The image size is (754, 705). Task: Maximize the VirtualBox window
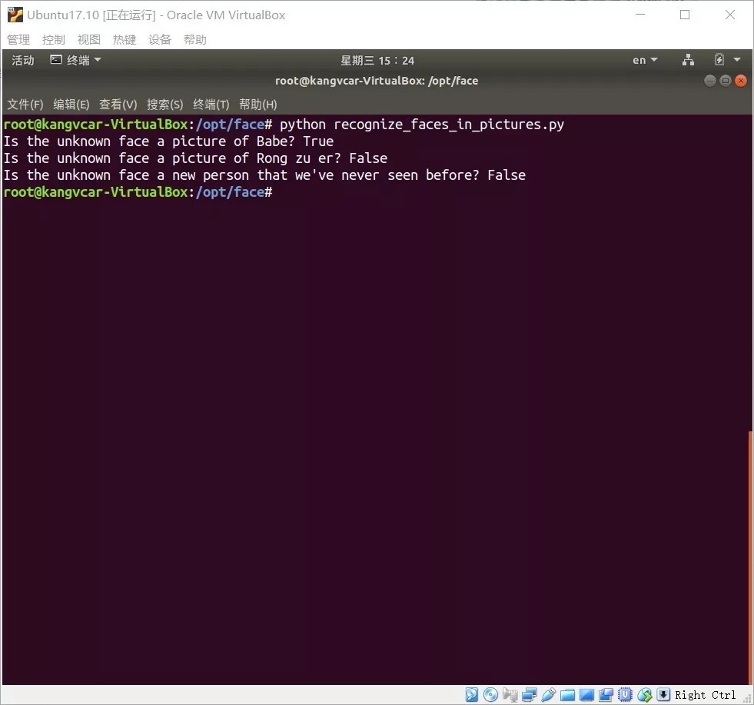(x=685, y=15)
